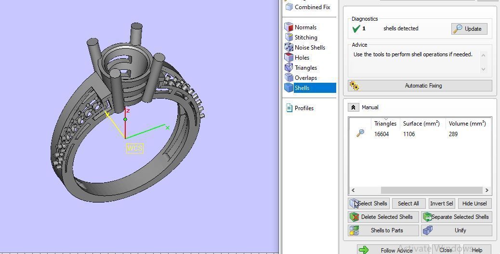The image size is (500, 254).
Task: Select the 16604 triangles cell
Action: coord(382,134)
